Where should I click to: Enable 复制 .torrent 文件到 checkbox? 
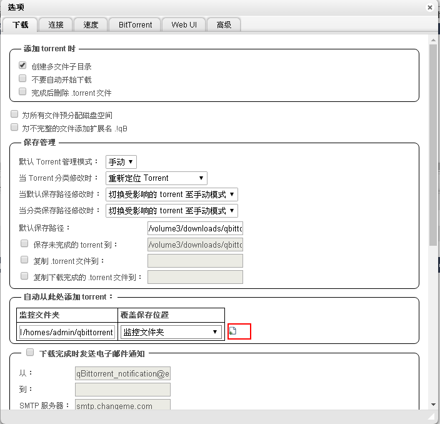coord(24,260)
